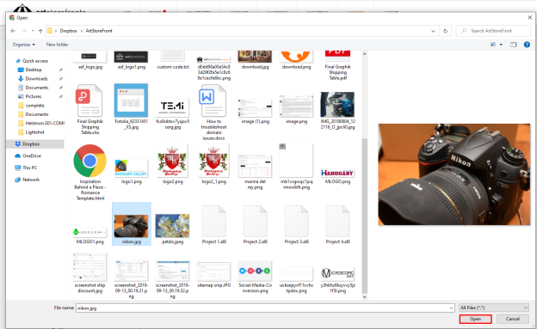This screenshot has height=329, width=537.
Task: Expand the view options dropdown arrow
Action: (502, 45)
